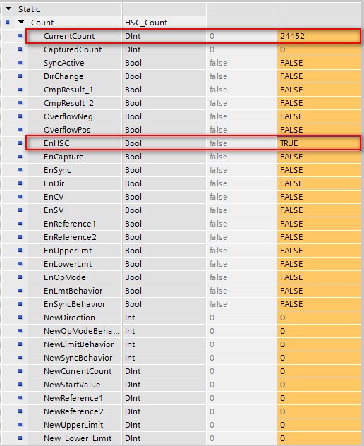Click the EnSync FALSE monitor value

[319, 170]
